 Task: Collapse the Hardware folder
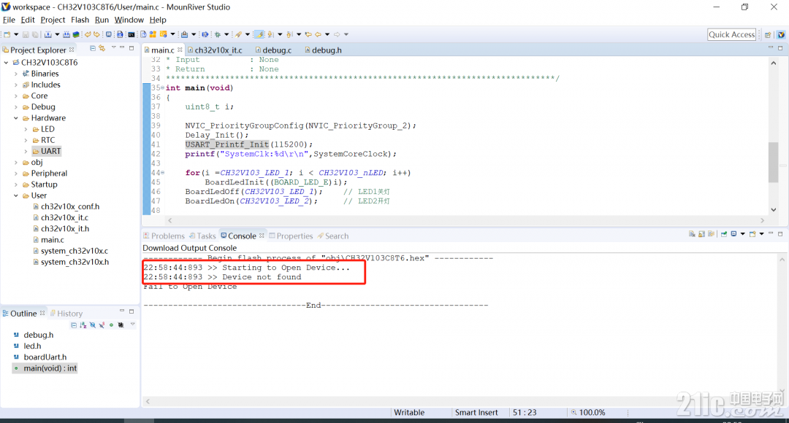(15, 118)
